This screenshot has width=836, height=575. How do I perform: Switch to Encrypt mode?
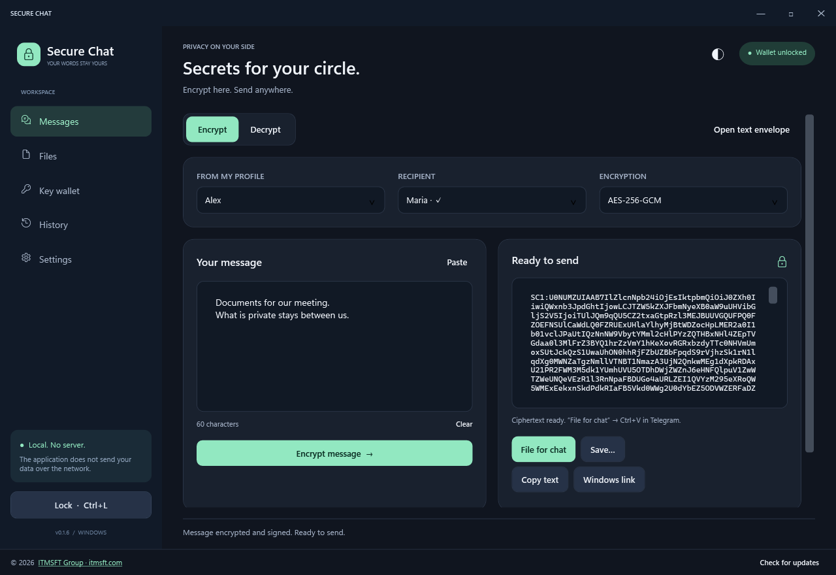[x=212, y=129]
